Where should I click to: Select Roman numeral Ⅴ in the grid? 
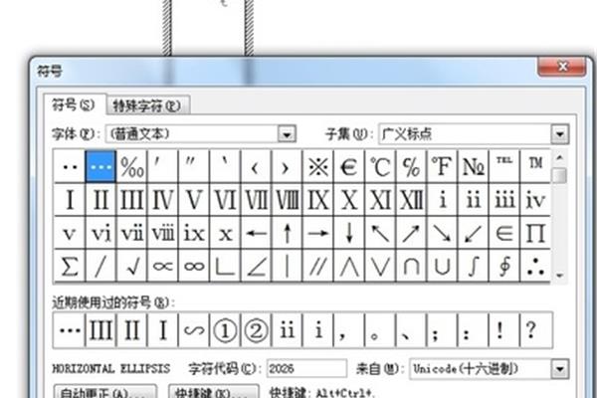tap(194, 200)
